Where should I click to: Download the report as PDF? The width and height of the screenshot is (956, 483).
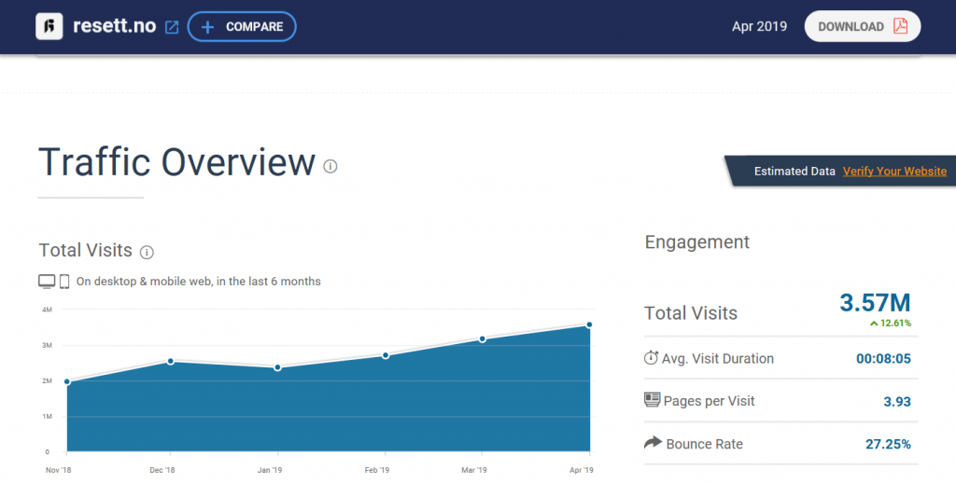tap(863, 26)
